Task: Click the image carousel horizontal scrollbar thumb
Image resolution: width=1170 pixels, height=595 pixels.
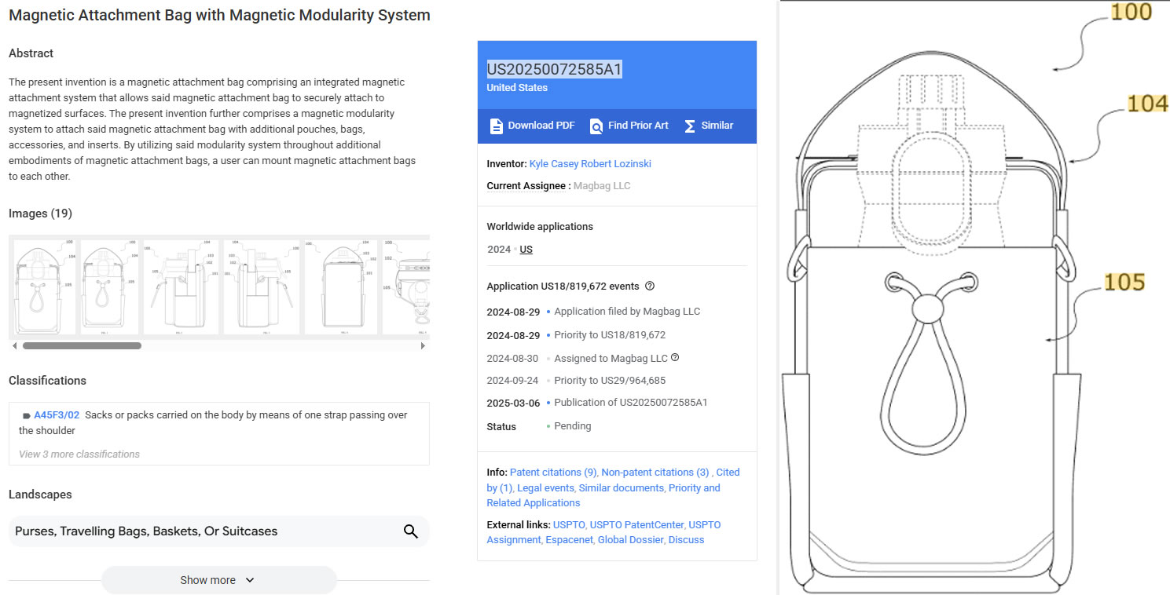Action: click(82, 345)
